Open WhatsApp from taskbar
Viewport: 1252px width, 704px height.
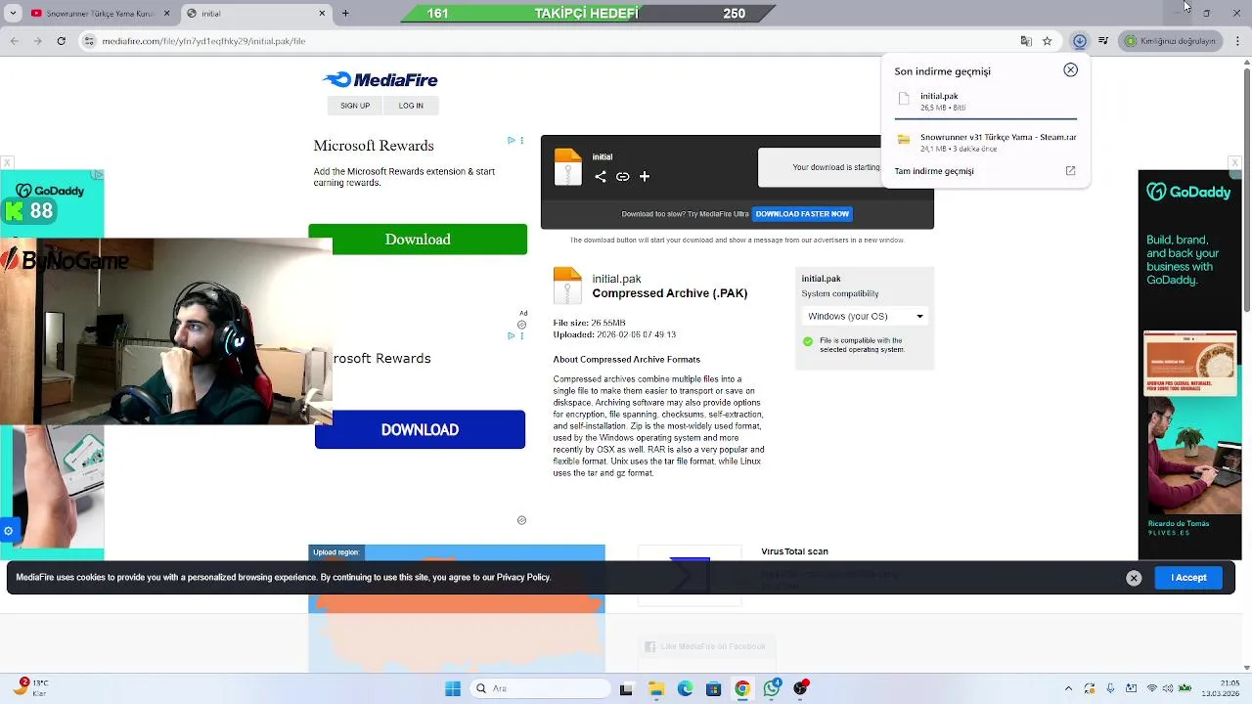772,688
